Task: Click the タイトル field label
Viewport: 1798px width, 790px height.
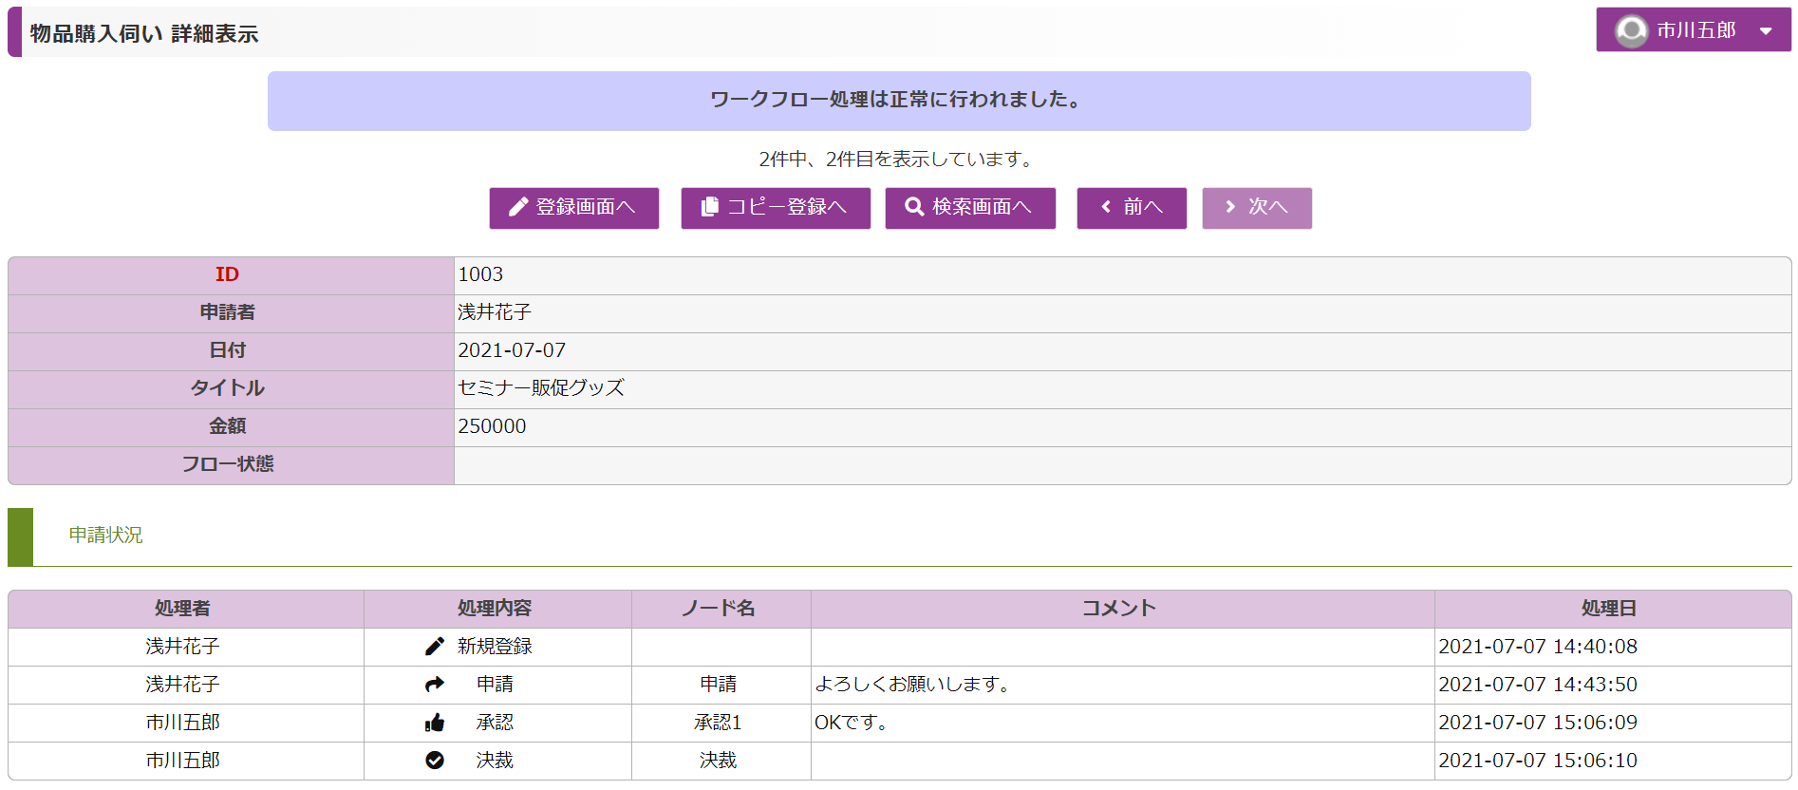Action: [227, 388]
